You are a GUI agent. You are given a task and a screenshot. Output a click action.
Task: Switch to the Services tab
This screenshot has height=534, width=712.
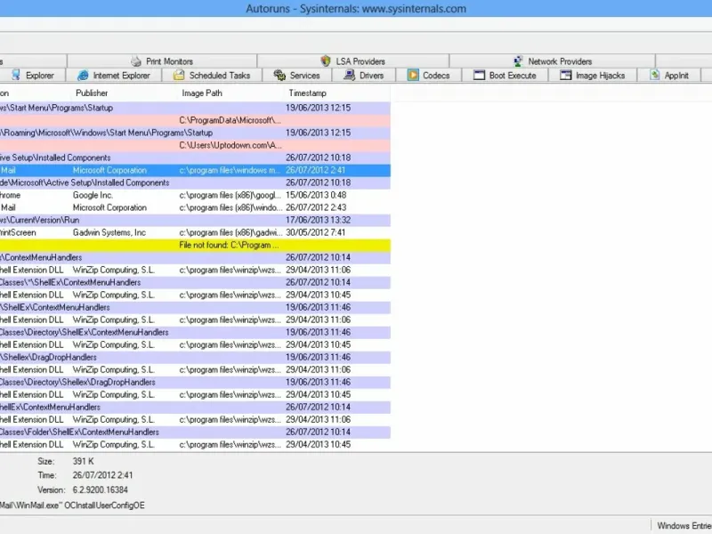coord(297,75)
